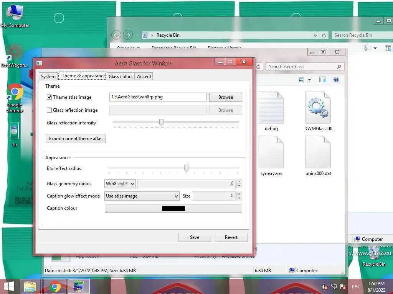Image resolution: width=393 pixels, height=294 pixels.
Task: Open File Explorer from the taskbar
Action: pos(30,286)
